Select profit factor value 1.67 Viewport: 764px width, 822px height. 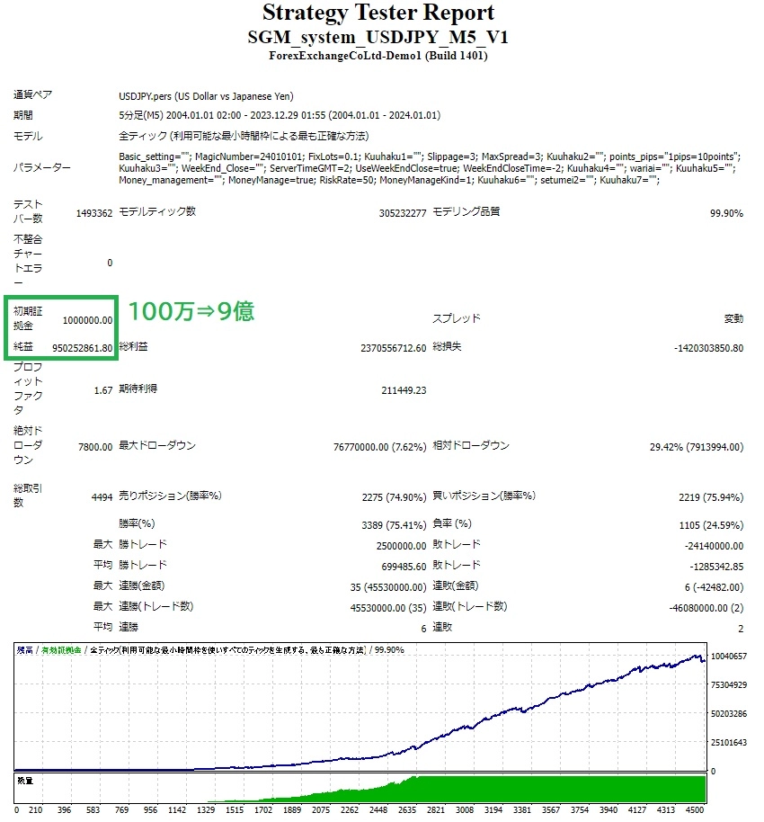click(x=103, y=390)
